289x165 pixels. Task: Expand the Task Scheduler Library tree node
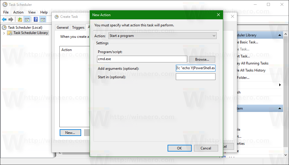[x=4, y=33]
